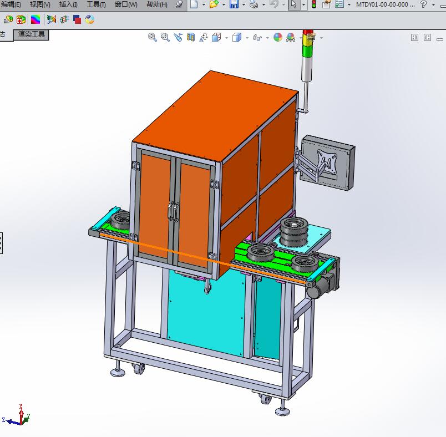Image resolution: width=446 pixels, height=437 pixels.
Task: Expand the New document dropdown arrow
Action: (x=204, y=4)
